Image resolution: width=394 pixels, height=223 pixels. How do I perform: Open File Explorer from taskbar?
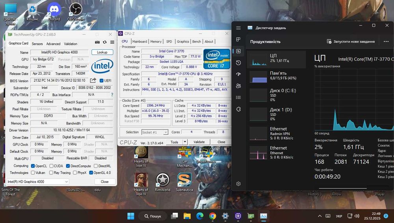(x=187, y=216)
